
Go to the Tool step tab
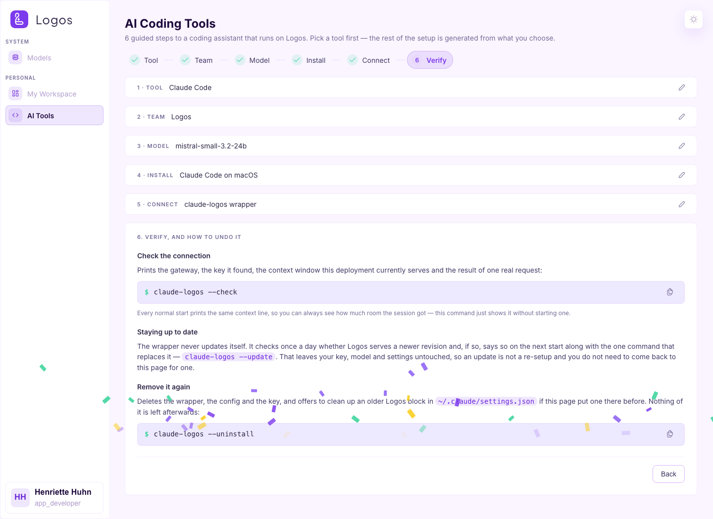[x=144, y=60]
